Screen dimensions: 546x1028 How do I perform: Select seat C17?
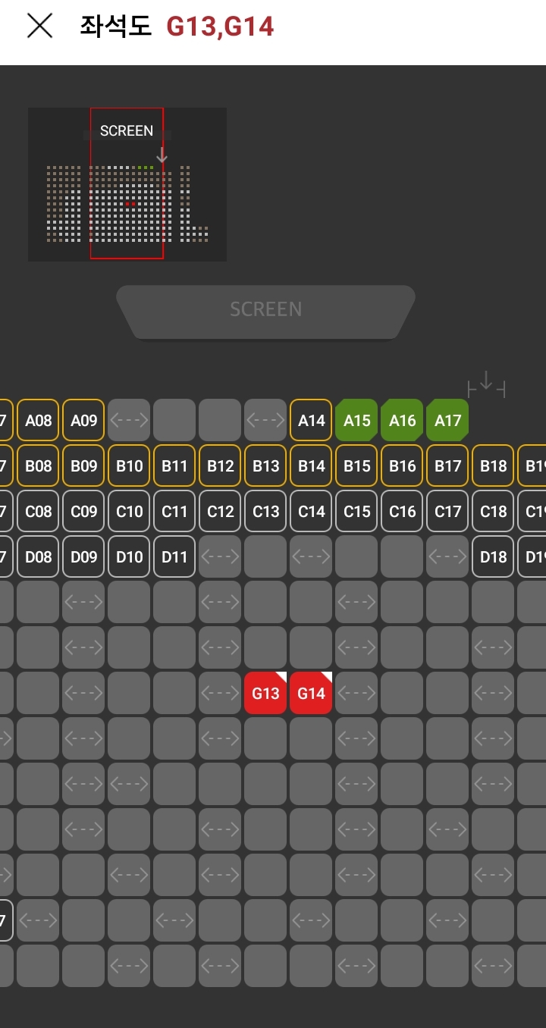[447, 511]
